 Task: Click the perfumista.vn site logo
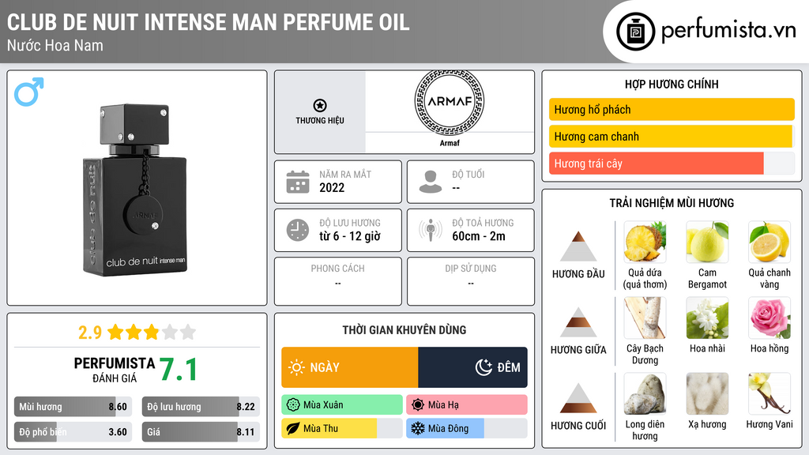(707, 32)
